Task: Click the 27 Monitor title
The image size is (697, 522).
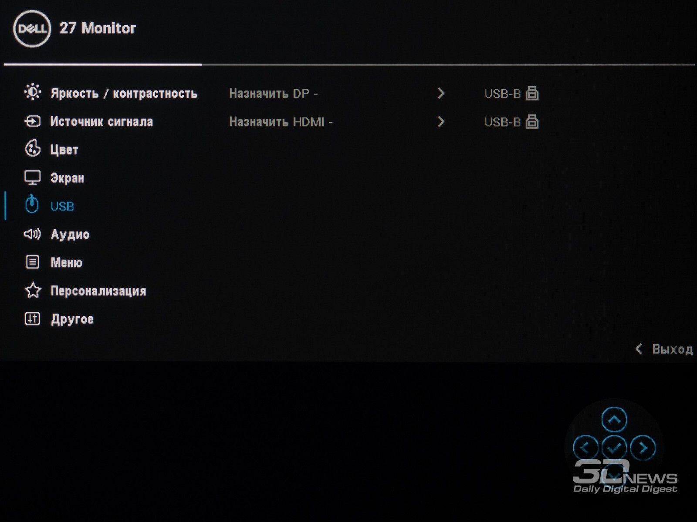Action: 98,28
